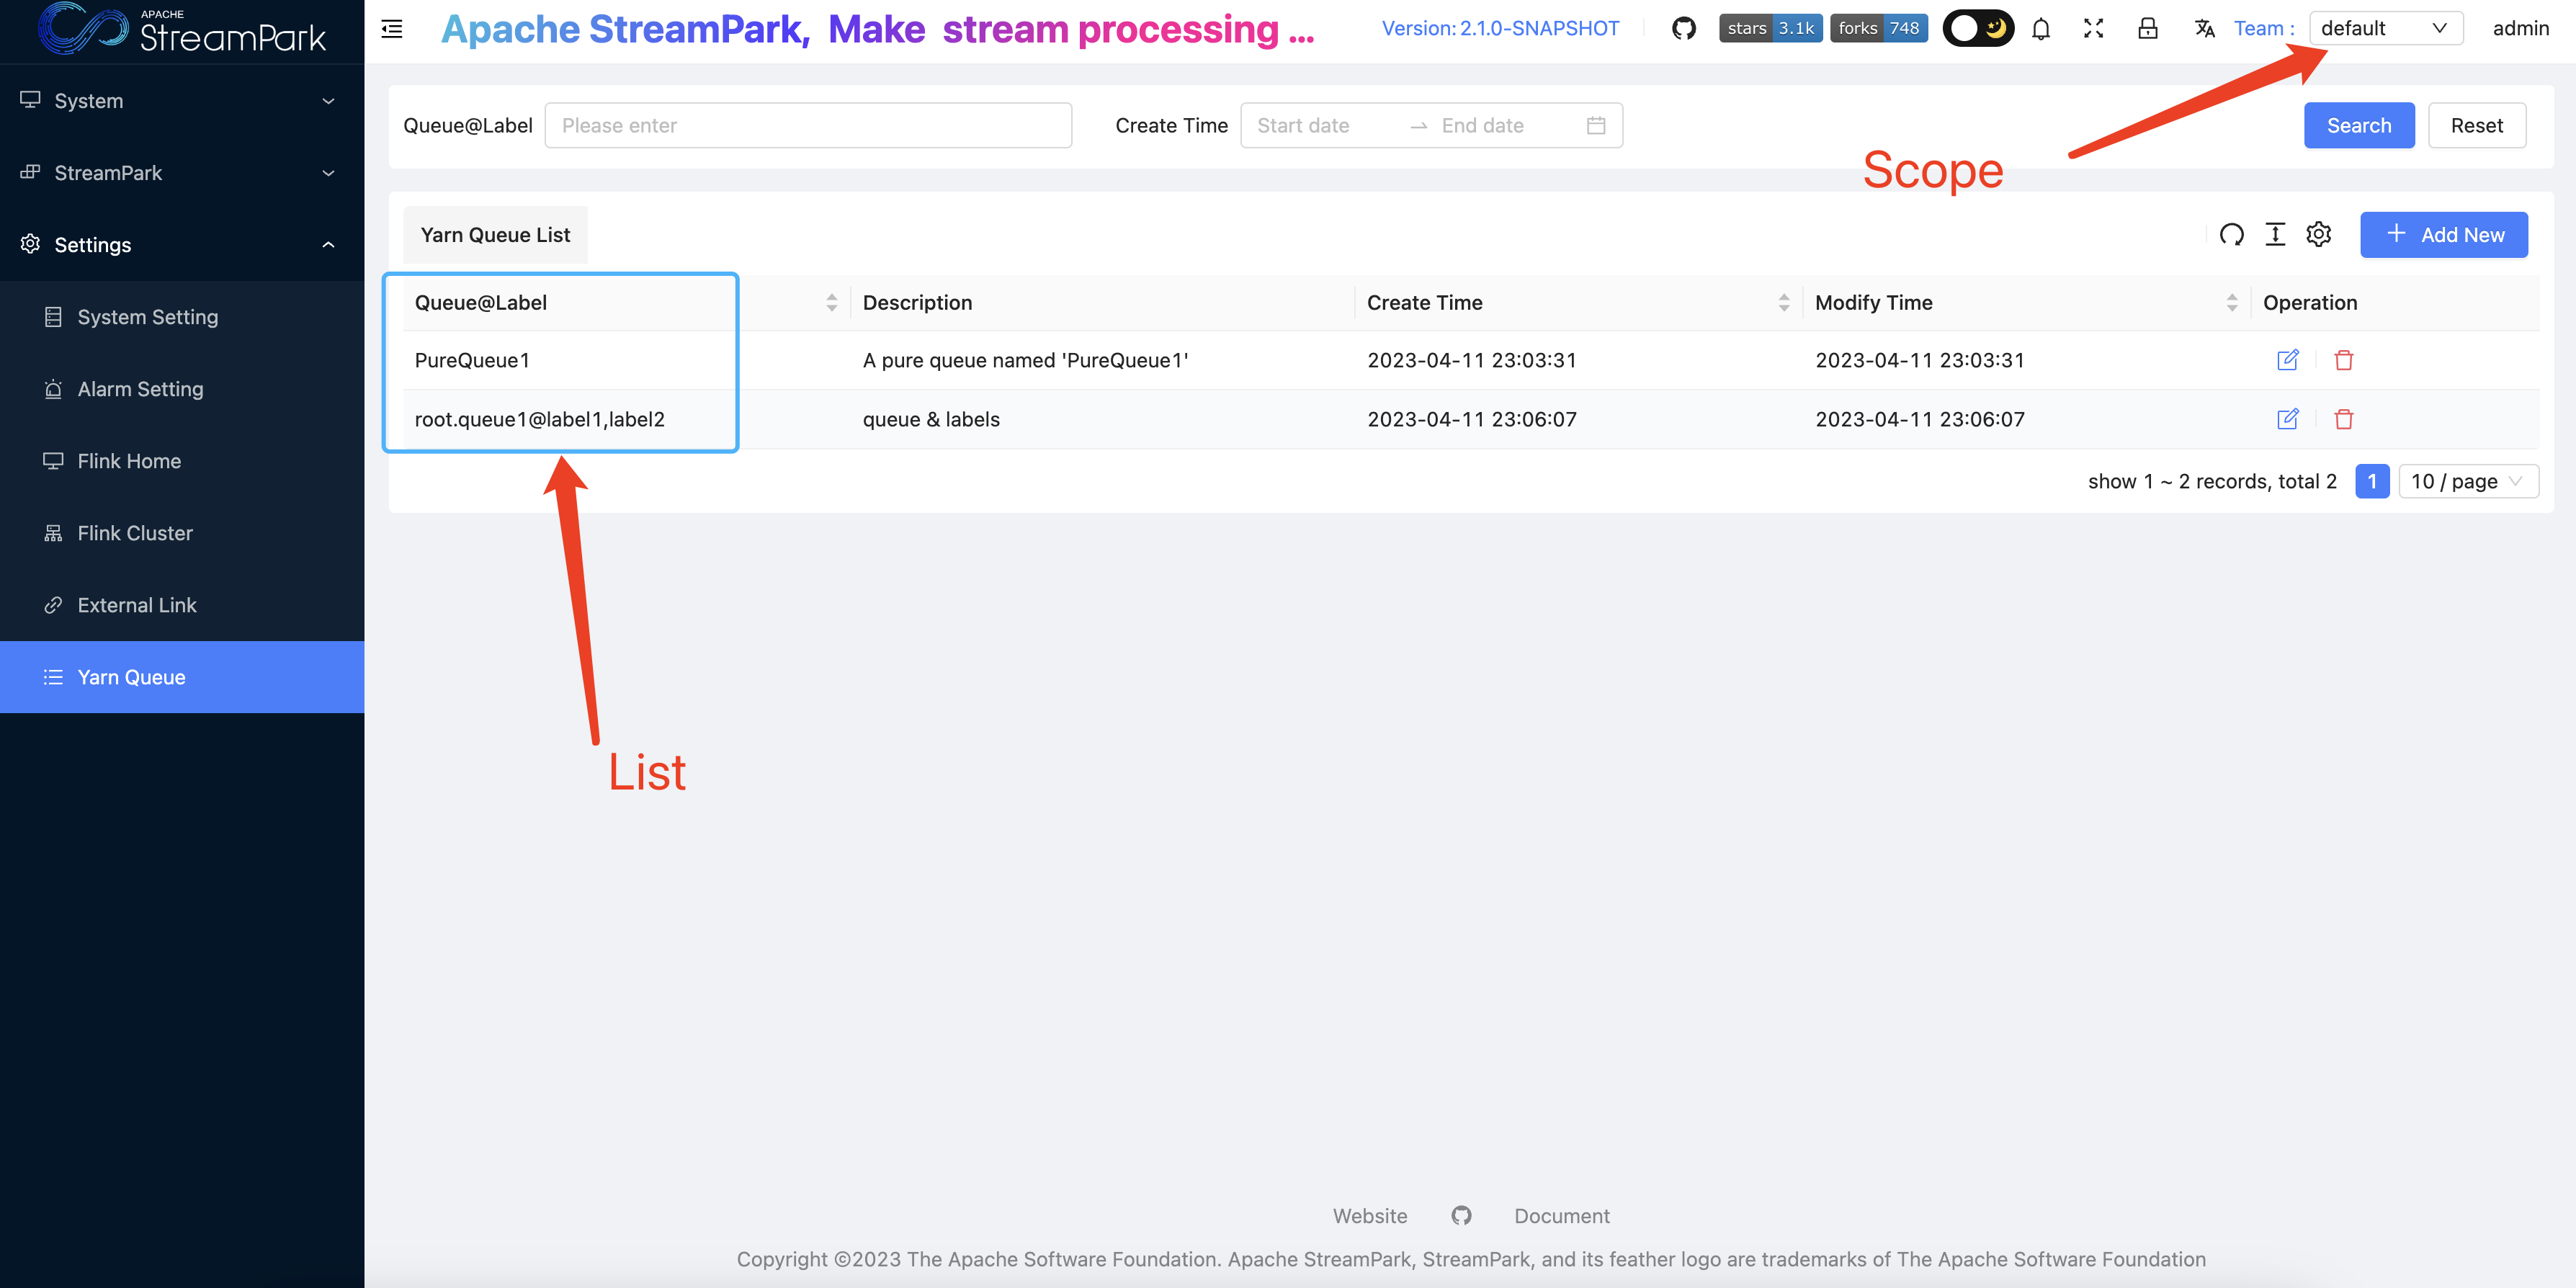
Task: Sort by Create Time column
Action: 1784,303
